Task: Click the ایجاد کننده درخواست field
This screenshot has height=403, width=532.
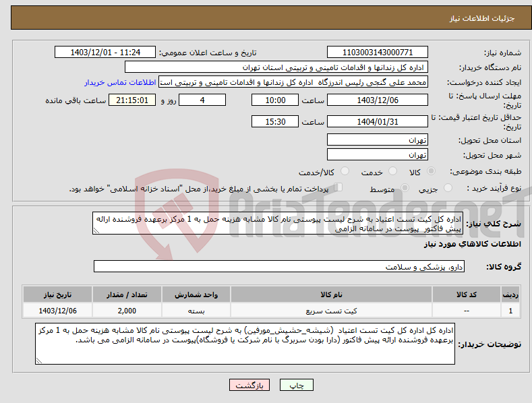Action: 293,82
